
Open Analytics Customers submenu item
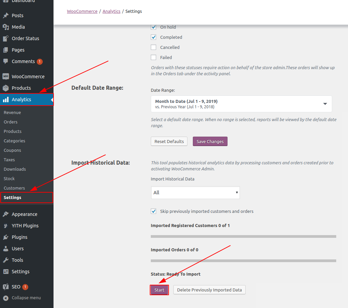coord(14,188)
